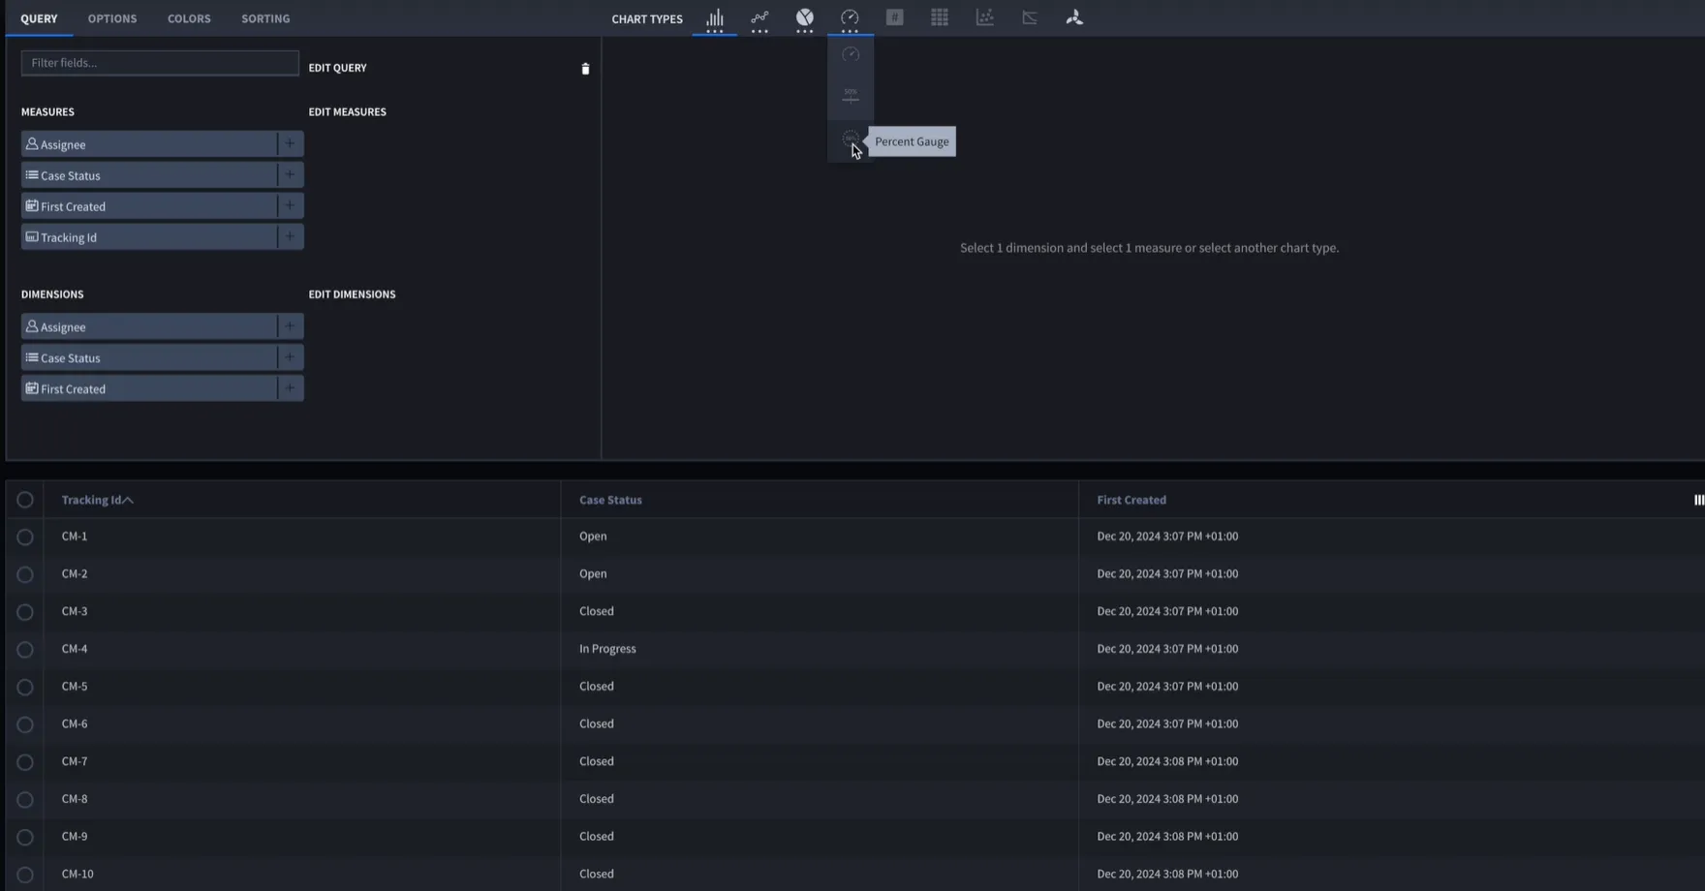The height and width of the screenshot is (891, 1705).
Task: Add Assignee to measures
Action: point(290,143)
